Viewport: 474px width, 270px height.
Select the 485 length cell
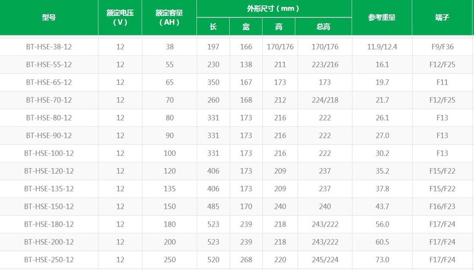[213, 206]
